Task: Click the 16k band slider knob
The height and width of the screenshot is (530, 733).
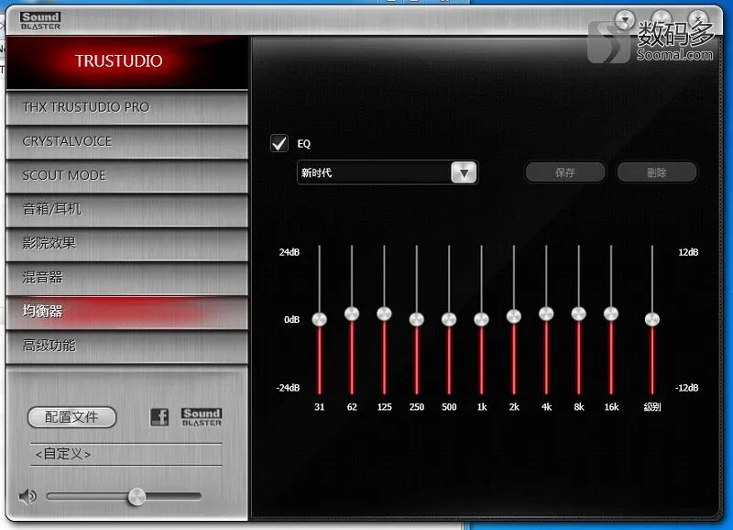Action: [x=611, y=314]
